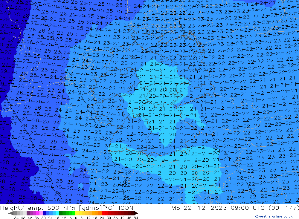The width and height of the screenshot is (299, 219).
Task: Click the "-54" color legend label
Action: 15,218
